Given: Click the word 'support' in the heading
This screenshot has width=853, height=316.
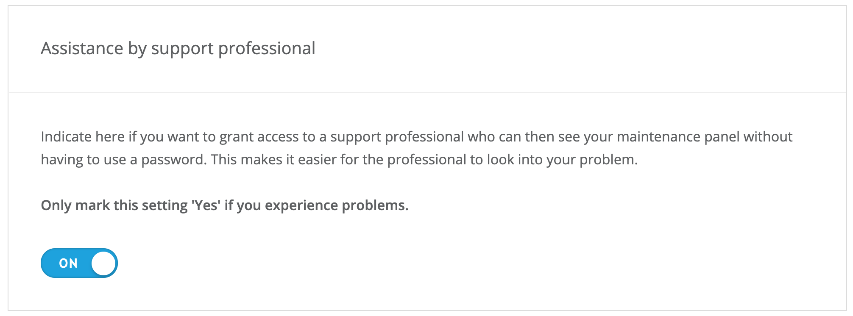Looking at the screenshot, I should click(x=182, y=49).
